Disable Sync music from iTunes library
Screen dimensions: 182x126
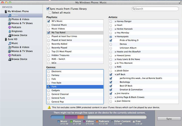[49, 9]
